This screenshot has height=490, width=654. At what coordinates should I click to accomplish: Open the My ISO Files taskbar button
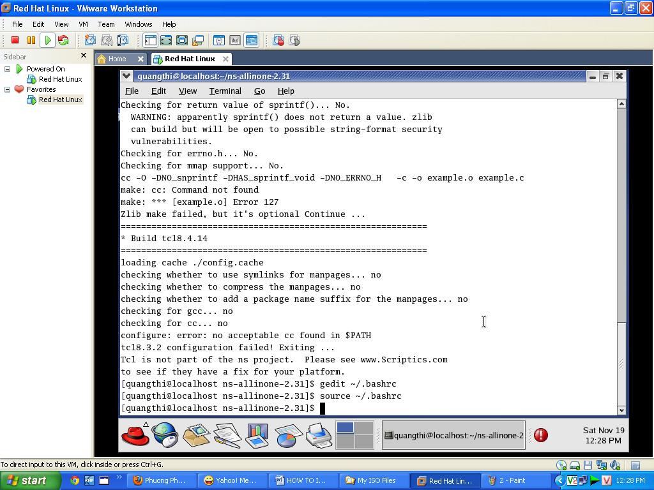(x=370, y=480)
